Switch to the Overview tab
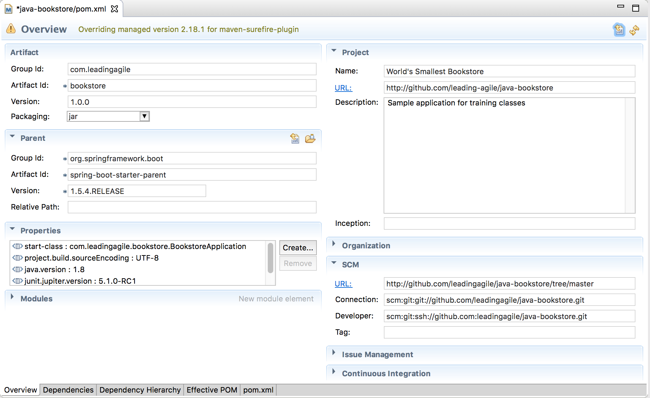This screenshot has width=650, height=398. tap(20, 390)
